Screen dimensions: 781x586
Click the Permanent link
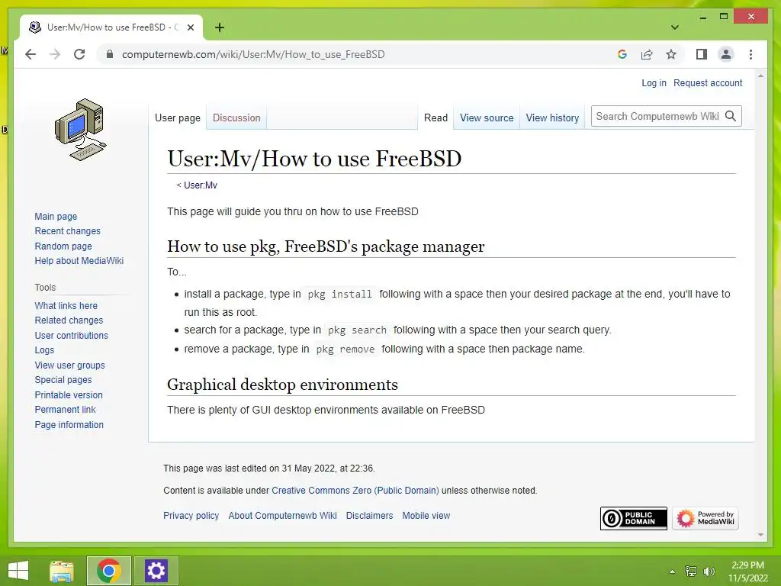[x=66, y=410]
